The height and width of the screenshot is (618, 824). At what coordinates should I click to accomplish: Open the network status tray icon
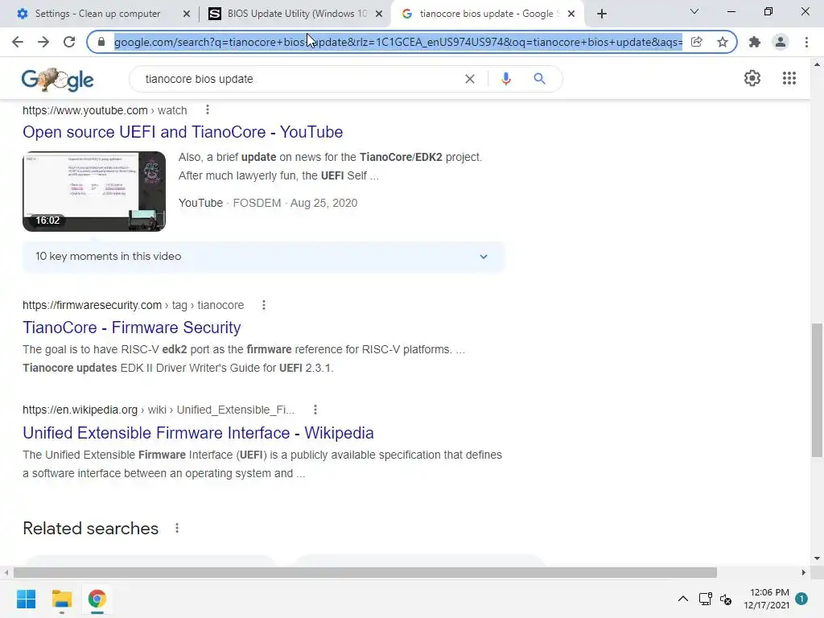coord(705,599)
